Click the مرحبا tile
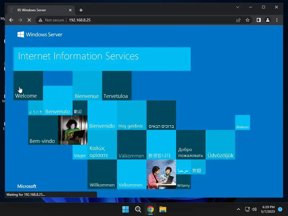This screenshot has height=216, width=288. (x=183, y=167)
